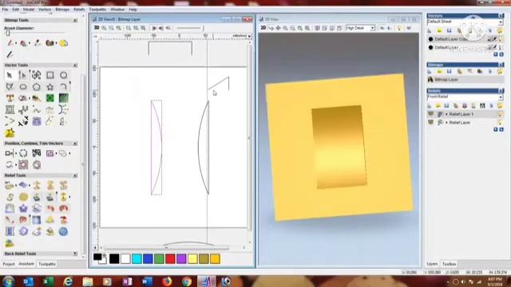This screenshot has height=287, width=511.
Task: Open the ruler units dropdown in 2D View
Action: 249,36
